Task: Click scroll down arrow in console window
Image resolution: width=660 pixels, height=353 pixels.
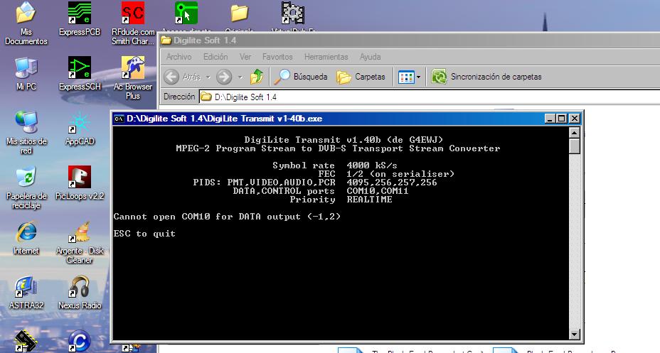Action: [574, 334]
